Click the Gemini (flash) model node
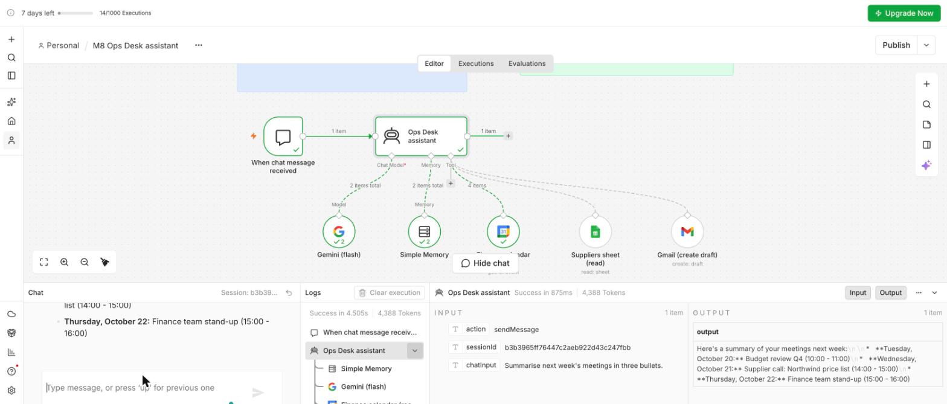947x404 pixels. click(x=339, y=232)
